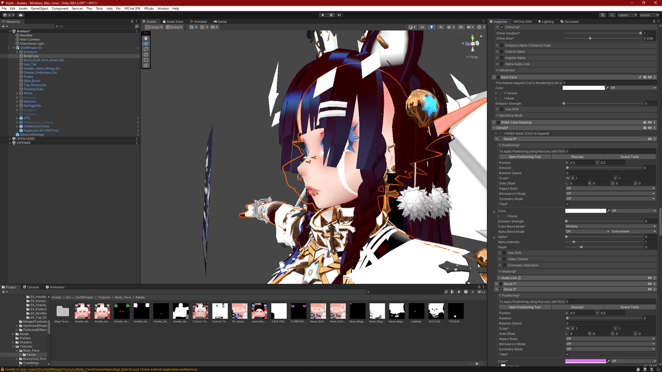The width and height of the screenshot is (662, 372).
Task: Open the GameObject menu
Action: point(39,8)
